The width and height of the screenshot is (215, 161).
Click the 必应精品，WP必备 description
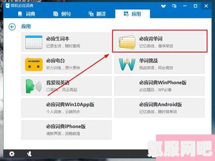[x=155, y=90]
